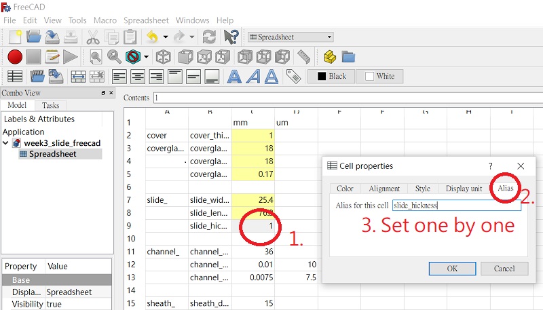Copy the selection with the copy icon

111,37
